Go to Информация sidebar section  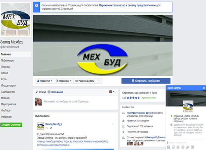8,85
